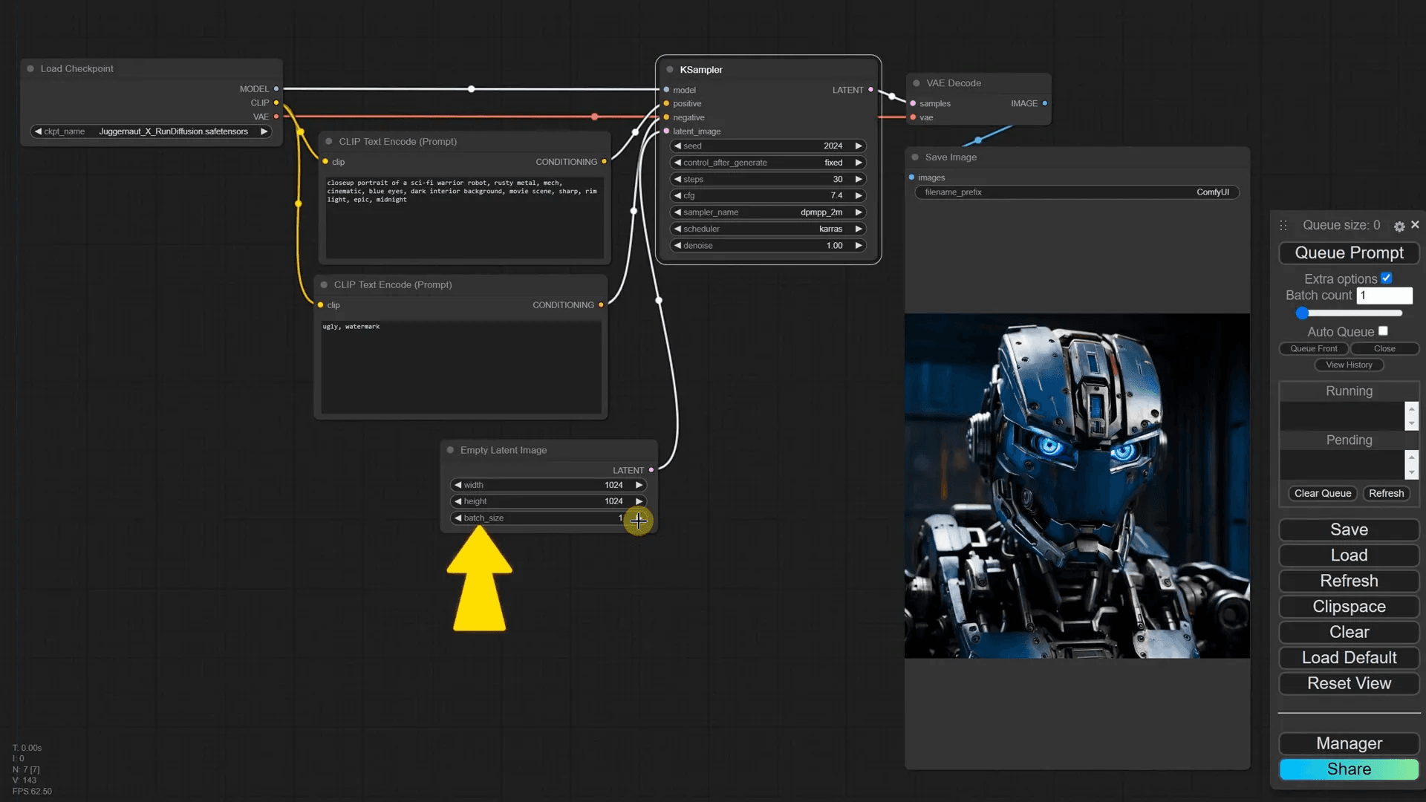Image resolution: width=1426 pixels, height=802 pixels.
Task: Open queue panel settings via gear icon
Action: (x=1399, y=226)
